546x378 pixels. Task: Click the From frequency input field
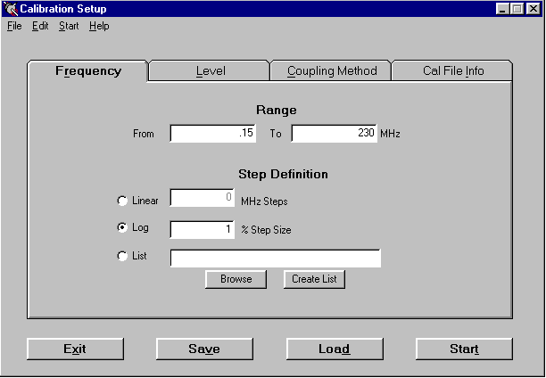click(x=213, y=134)
